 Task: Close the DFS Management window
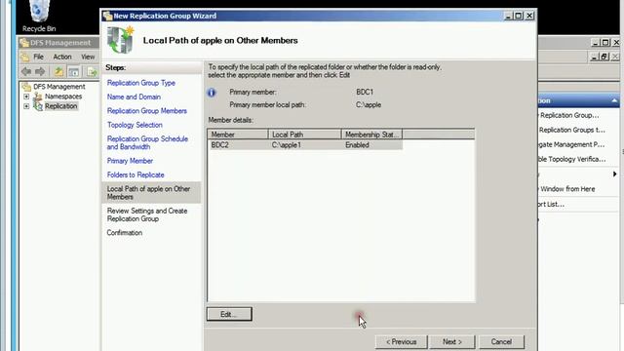pyautogui.click(x=616, y=42)
